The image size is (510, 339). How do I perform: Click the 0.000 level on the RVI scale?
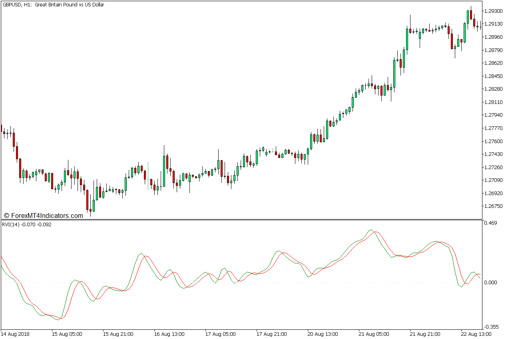click(x=490, y=282)
